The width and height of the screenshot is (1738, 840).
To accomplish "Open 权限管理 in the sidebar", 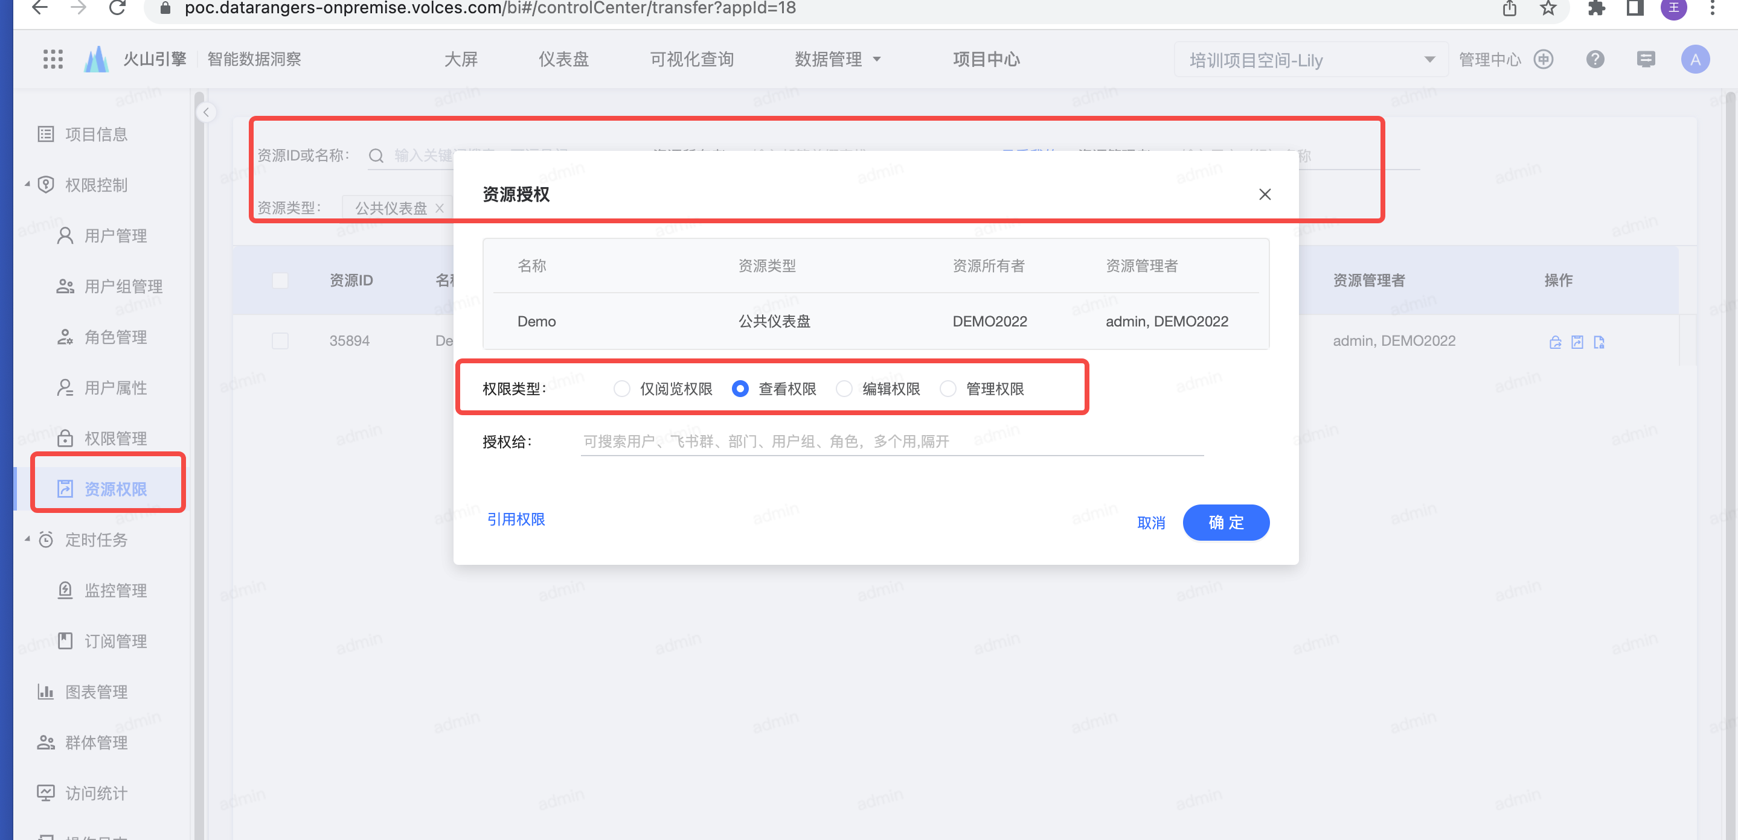I will [x=101, y=438].
